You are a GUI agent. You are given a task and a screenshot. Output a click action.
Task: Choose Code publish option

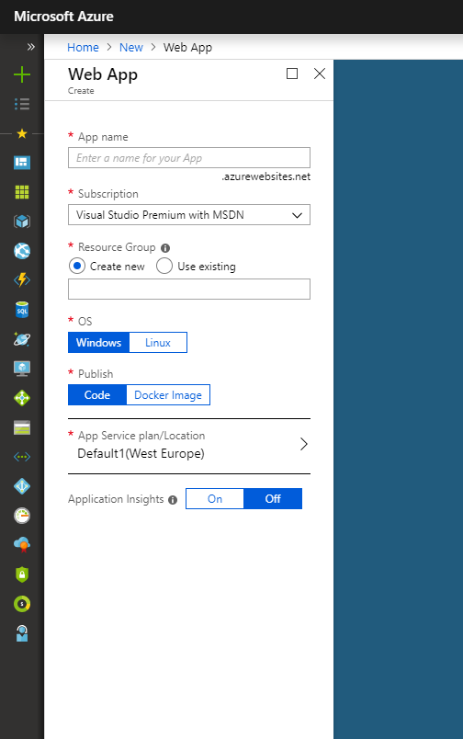click(x=97, y=395)
